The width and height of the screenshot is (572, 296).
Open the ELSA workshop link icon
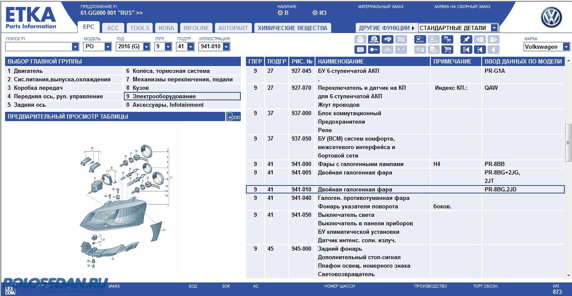point(420,39)
